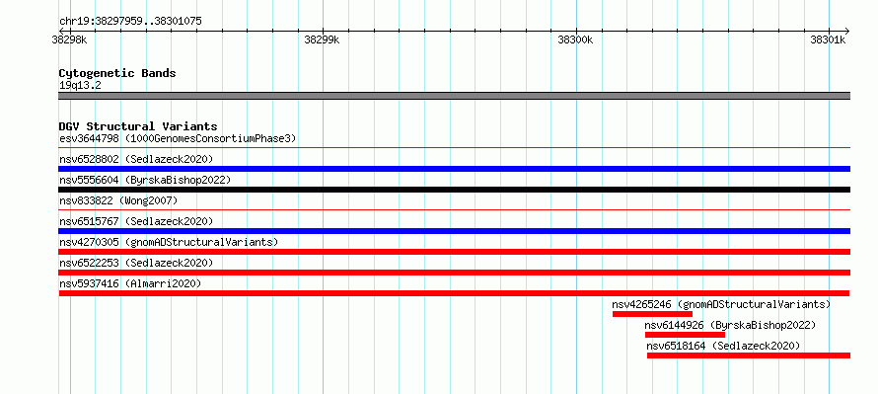Open nsv6515767 (Sedlazeck2020) label
878x394 pixels.
(x=136, y=221)
